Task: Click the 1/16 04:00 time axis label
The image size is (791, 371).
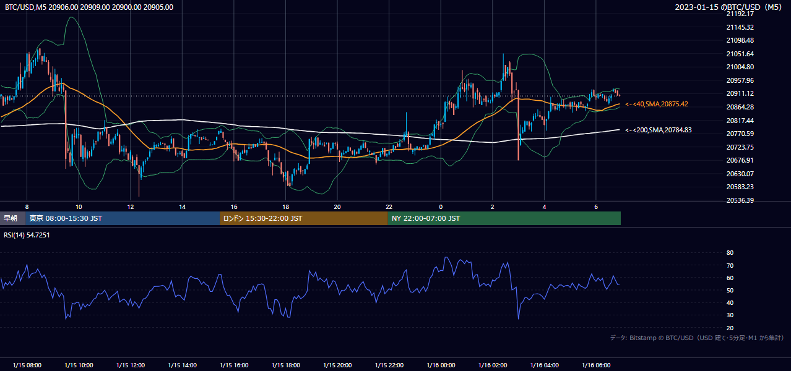Action: (544, 365)
